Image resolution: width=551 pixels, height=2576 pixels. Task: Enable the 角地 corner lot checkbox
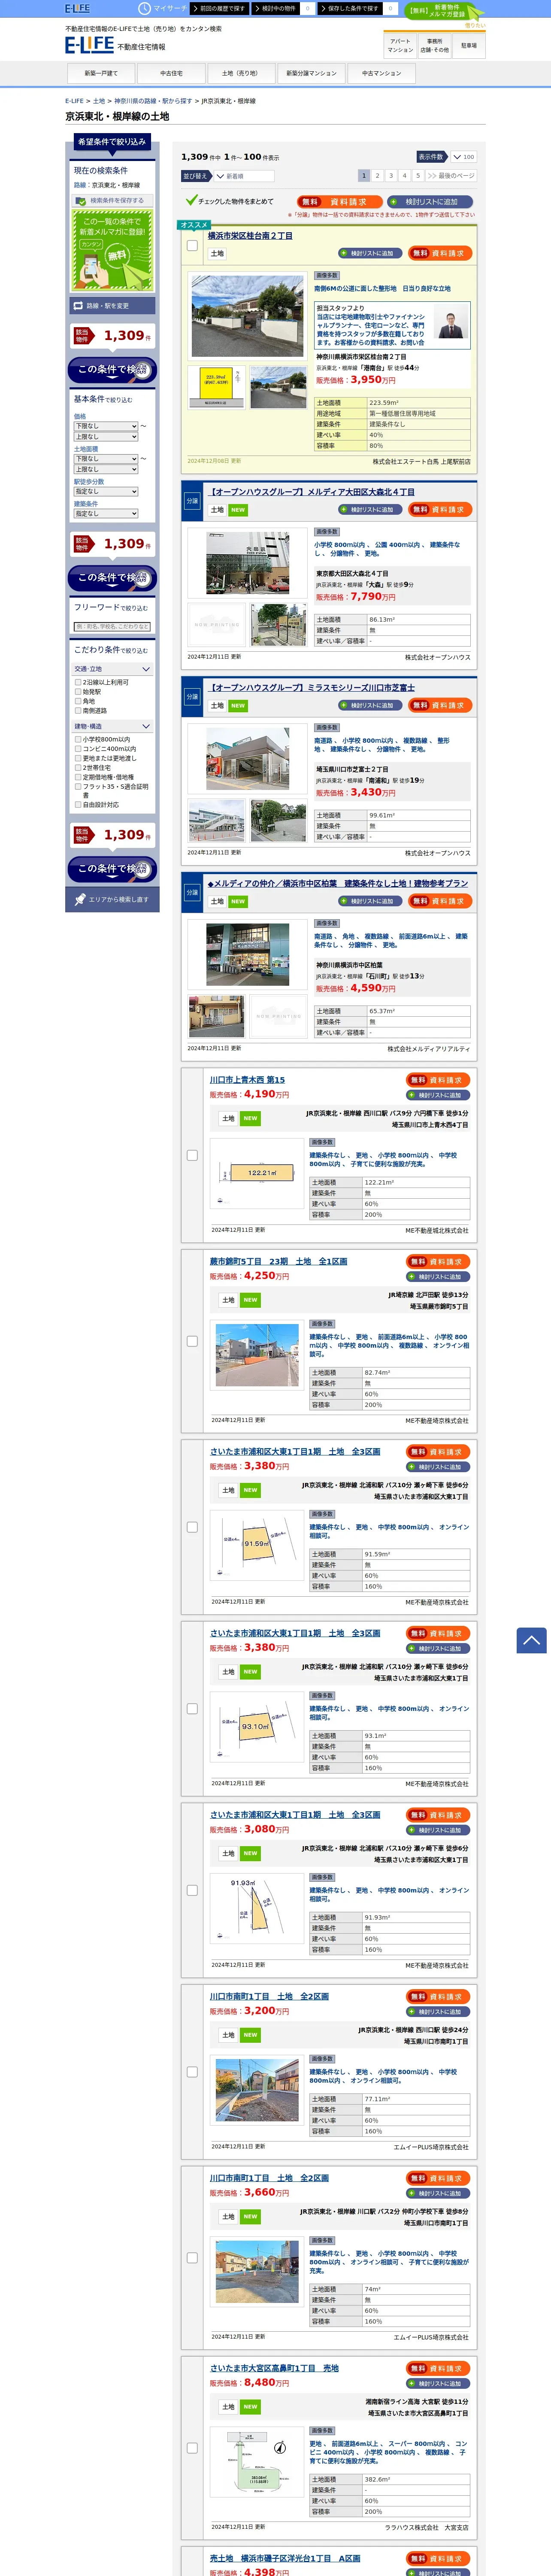(78, 701)
